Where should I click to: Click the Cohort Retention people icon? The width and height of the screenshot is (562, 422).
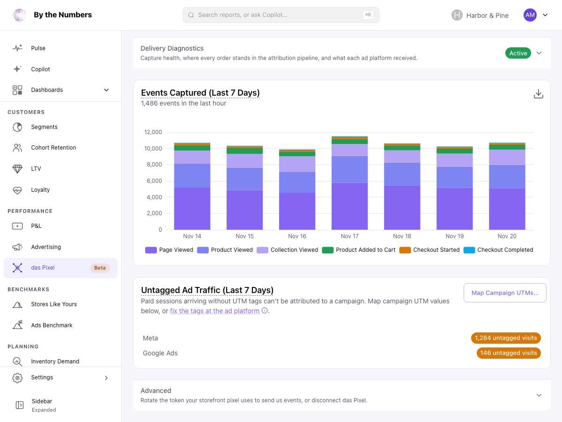(x=17, y=148)
